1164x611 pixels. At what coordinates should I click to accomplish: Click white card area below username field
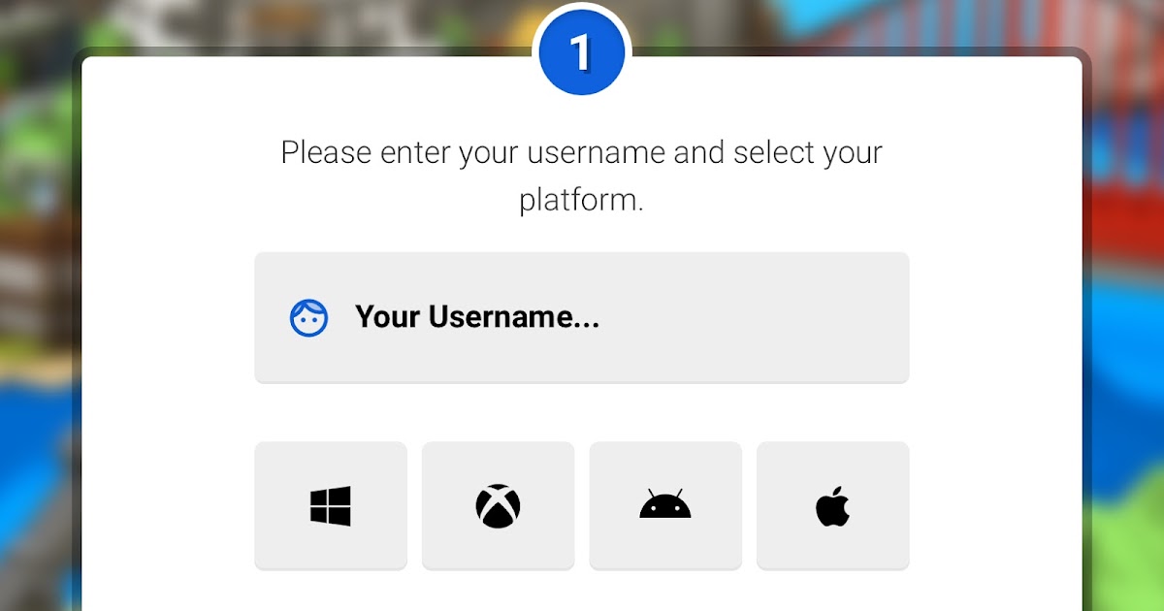pos(582,412)
